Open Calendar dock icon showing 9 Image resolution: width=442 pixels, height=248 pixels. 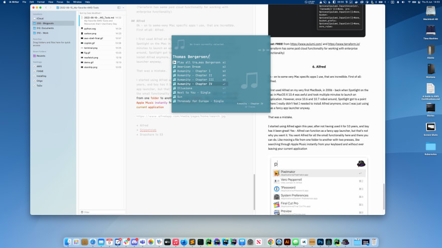(x=109, y=242)
